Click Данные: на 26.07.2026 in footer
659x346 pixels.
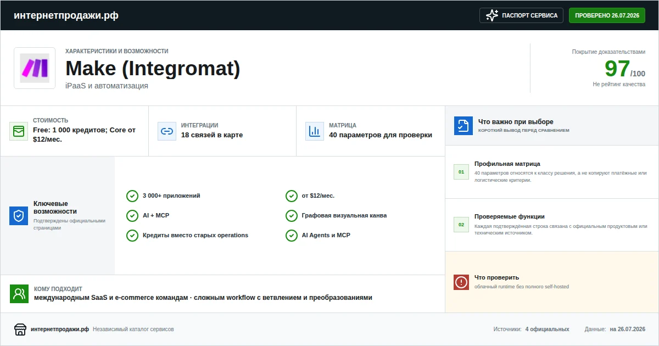(615, 330)
